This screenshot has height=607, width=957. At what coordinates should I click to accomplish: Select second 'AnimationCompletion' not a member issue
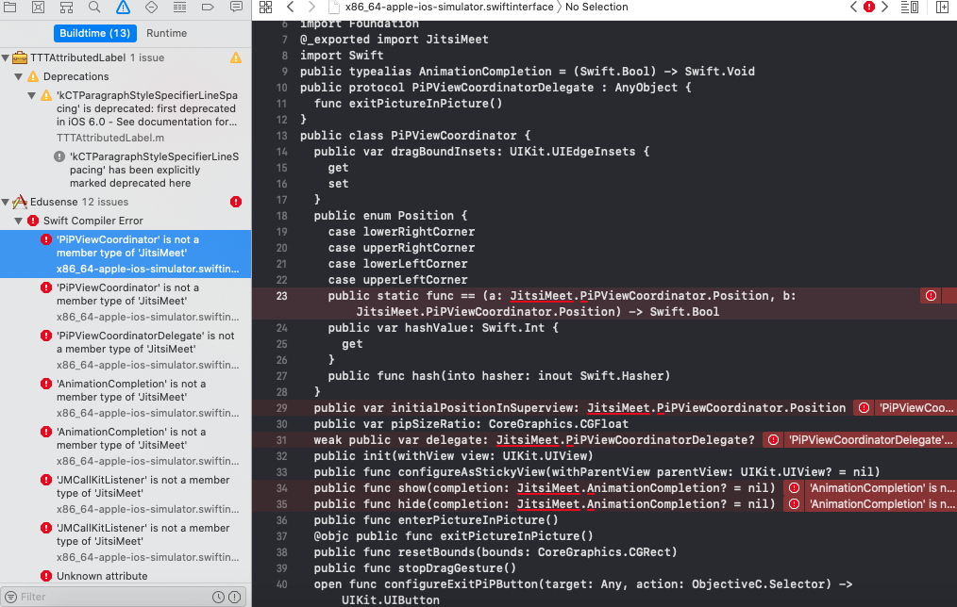[126, 447]
